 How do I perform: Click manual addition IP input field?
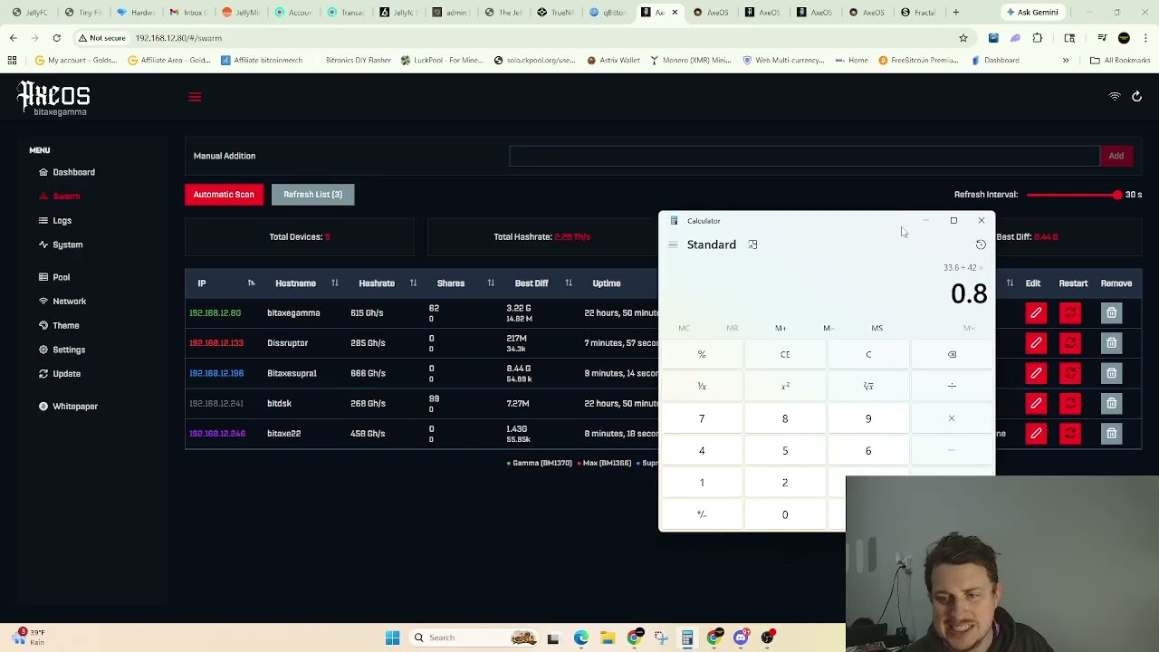pyautogui.click(x=804, y=156)
